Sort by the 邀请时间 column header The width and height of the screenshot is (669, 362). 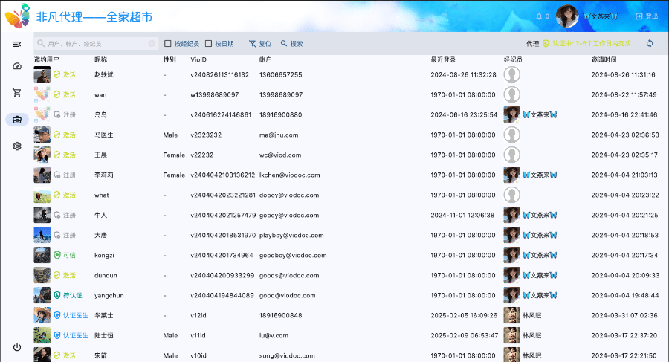[604, 59]
